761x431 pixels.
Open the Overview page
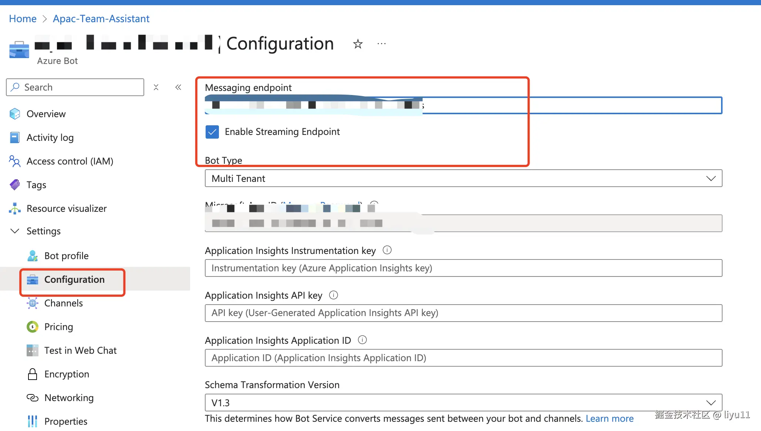click(46, 114)
